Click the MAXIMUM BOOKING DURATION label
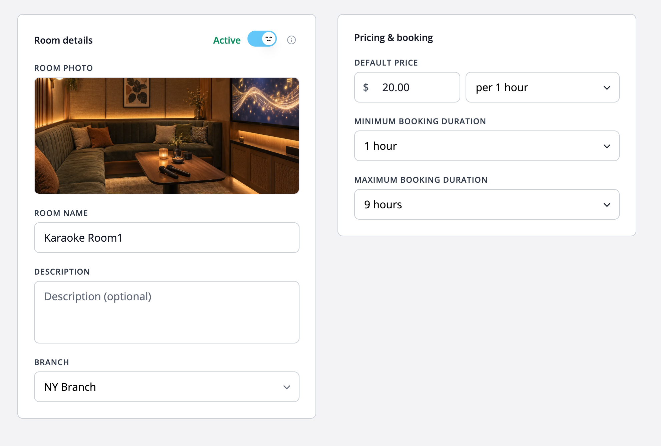The height and width of the screenshot is (446, 661). tap(421, 180)
